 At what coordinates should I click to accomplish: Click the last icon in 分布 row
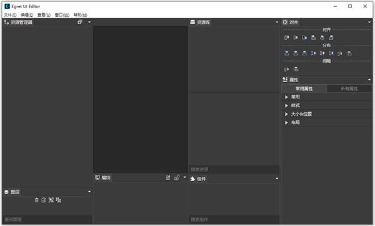click(x=349, y=53)
